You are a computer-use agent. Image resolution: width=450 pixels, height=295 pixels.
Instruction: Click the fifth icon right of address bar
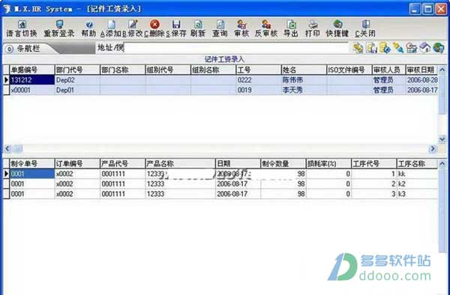tap(411, 48)
